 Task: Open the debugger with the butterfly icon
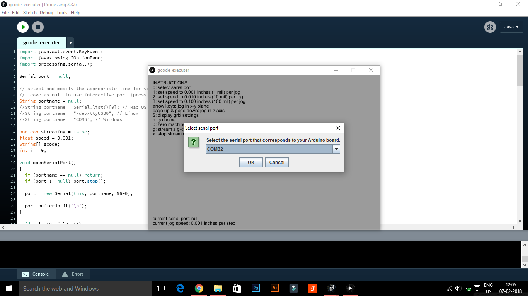(x=490, y=27)
